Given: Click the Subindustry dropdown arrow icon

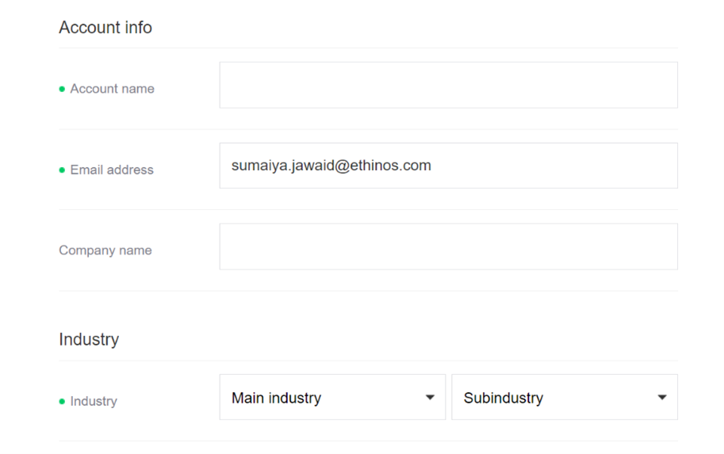Looking at the screenshot, I should [662, 398].
